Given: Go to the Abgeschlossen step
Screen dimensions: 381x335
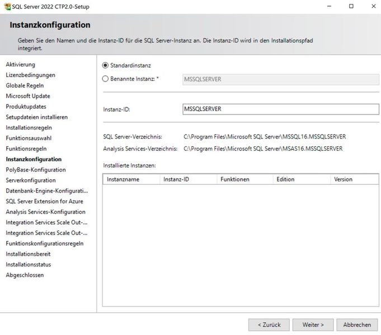Looking at the screenshot, I should [x=25, y=275].
